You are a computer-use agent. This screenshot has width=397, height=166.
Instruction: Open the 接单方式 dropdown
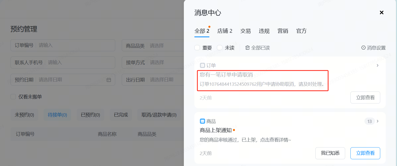tap(165, 62)
